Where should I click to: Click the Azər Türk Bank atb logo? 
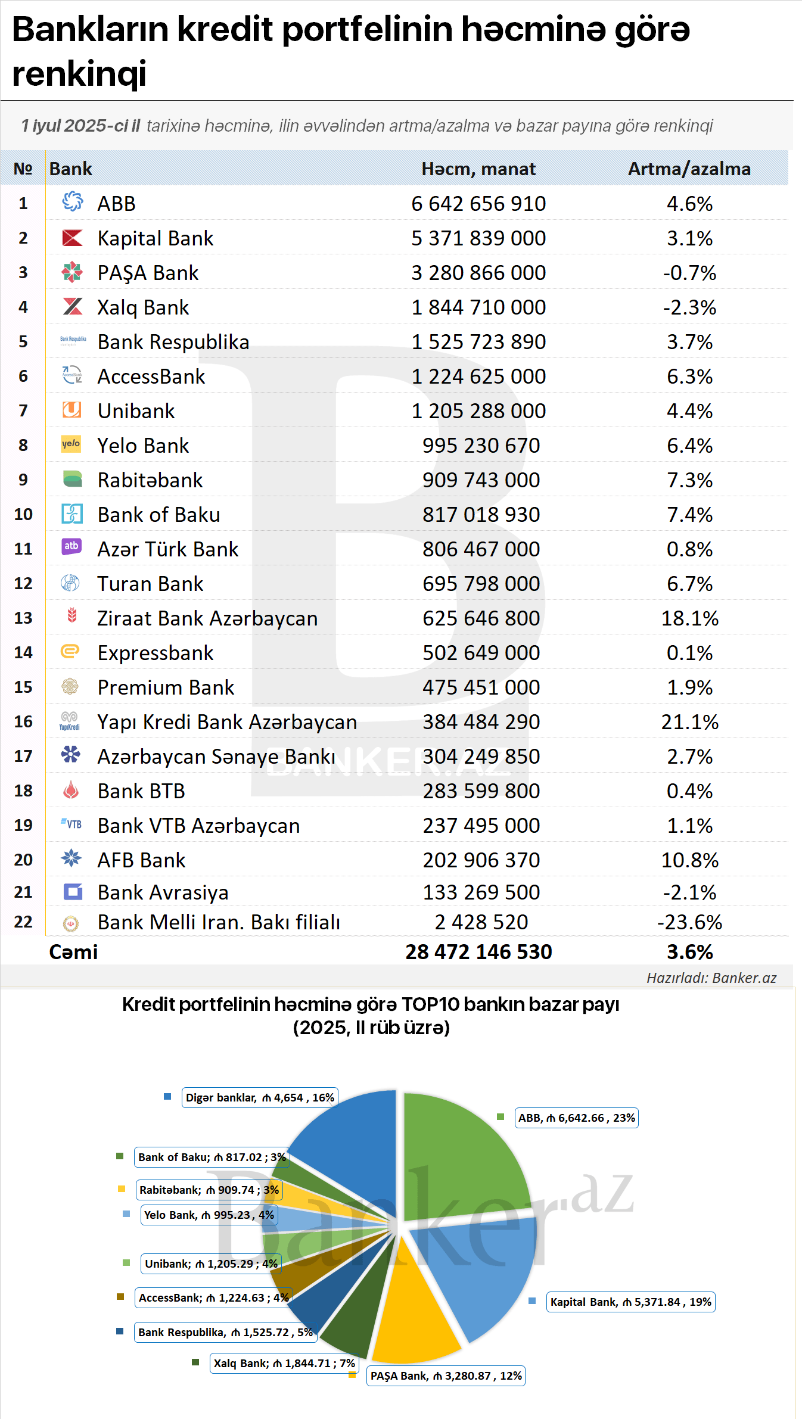point(72,546)
